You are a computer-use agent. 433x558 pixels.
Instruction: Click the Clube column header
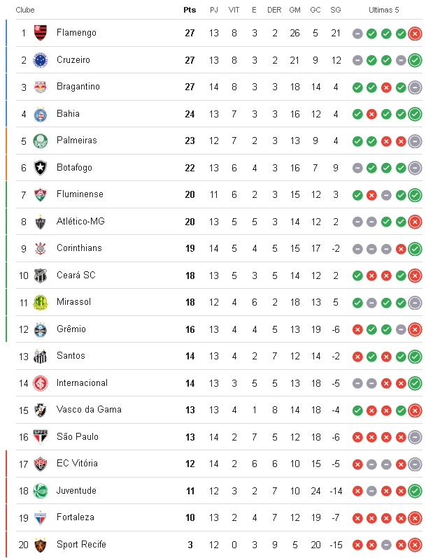pos(25,10)
